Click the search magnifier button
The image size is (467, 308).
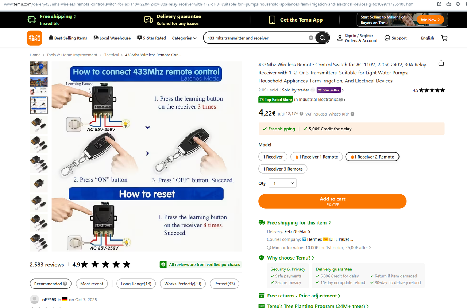(322, 38)
